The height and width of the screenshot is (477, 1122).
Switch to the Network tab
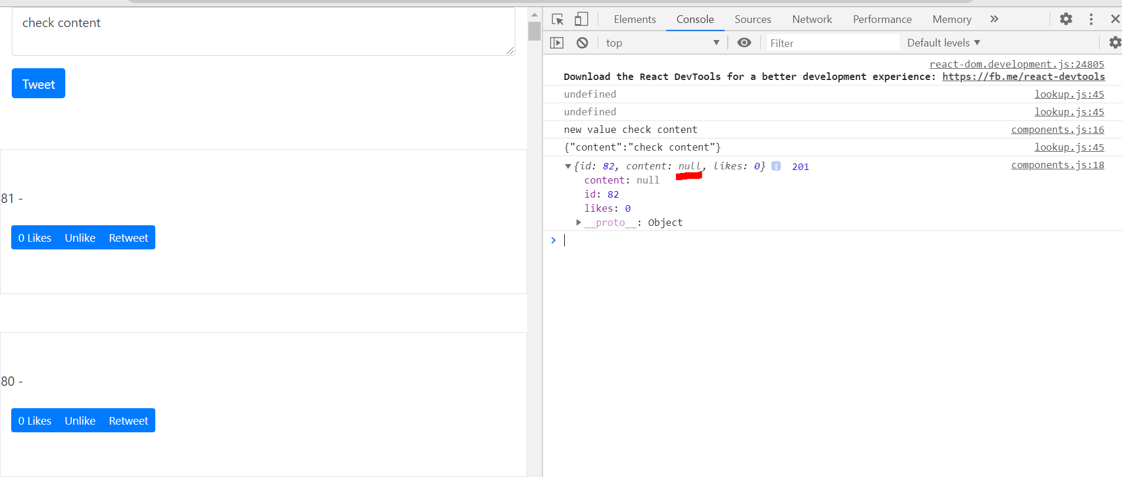(812, 19)
